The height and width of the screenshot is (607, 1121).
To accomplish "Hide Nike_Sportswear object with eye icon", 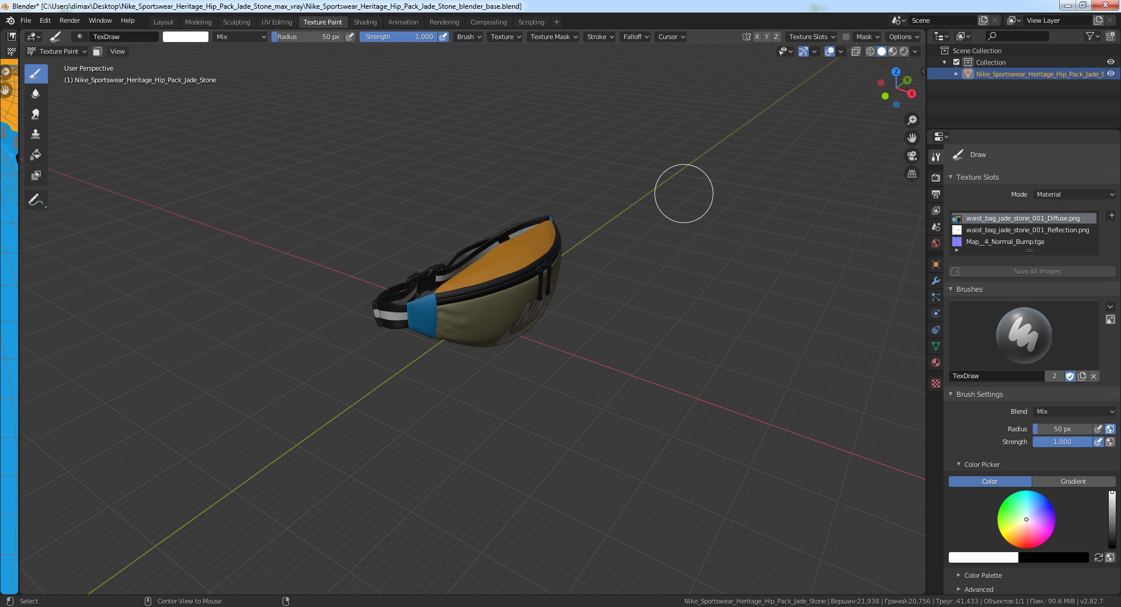I will coord(1110,74).
